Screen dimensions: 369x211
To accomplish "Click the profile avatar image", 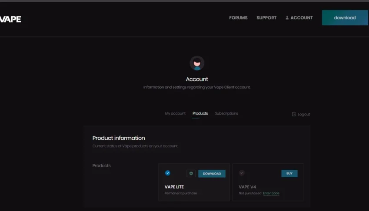I will click(197, 63).
